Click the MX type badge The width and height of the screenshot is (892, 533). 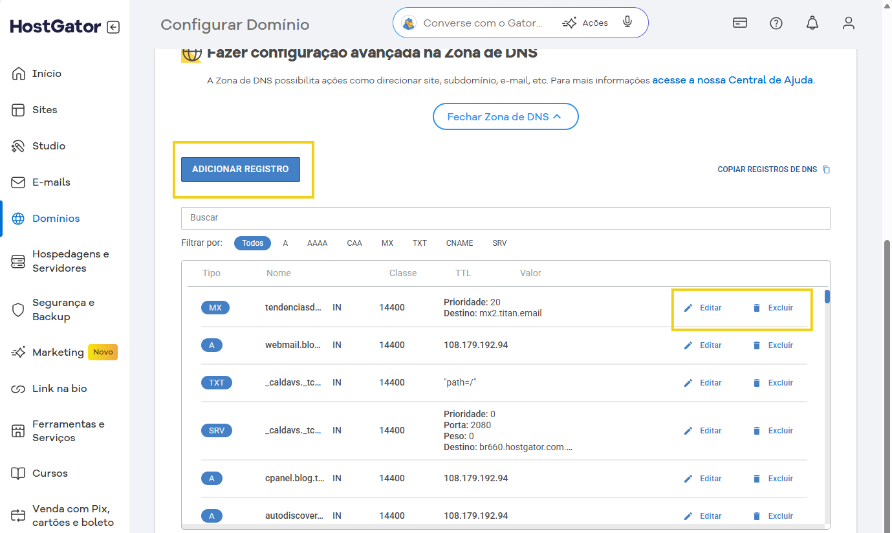215,308
